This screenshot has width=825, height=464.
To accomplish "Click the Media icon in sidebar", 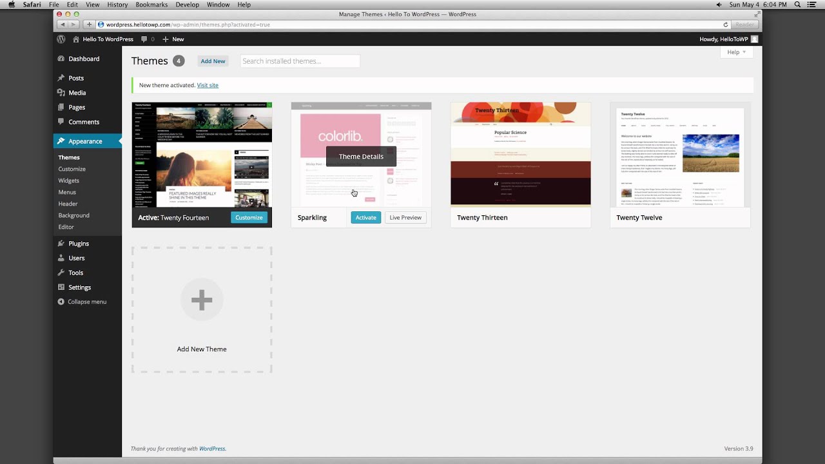I will click(61, 93).
